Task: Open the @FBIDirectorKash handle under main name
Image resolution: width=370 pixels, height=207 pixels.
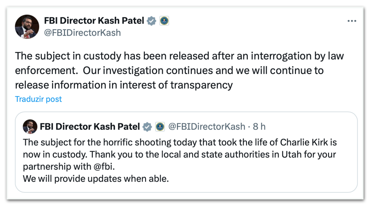Action: click(x=82, y=33)
